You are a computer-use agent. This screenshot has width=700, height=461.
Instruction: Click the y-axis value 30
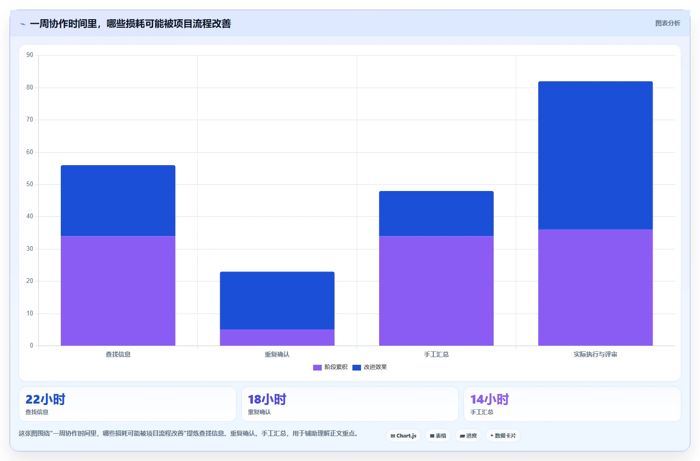(30, 249)
